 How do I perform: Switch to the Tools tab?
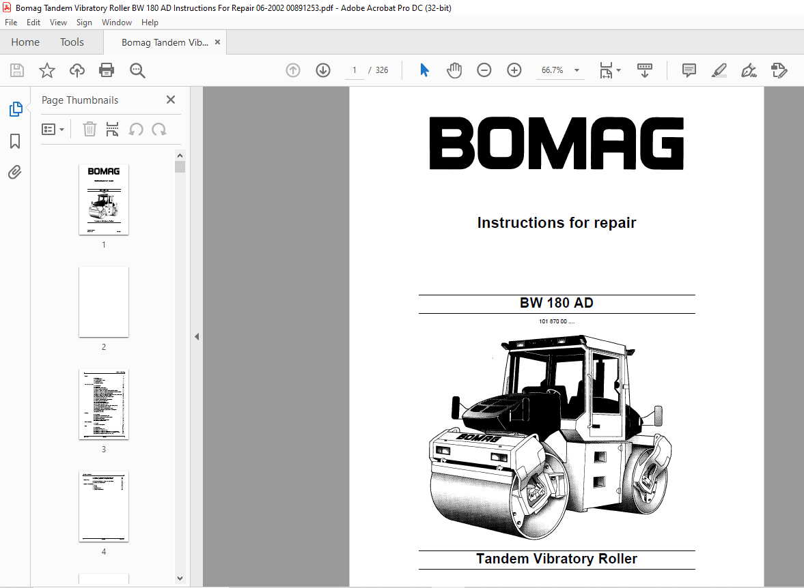coord(72,42)
